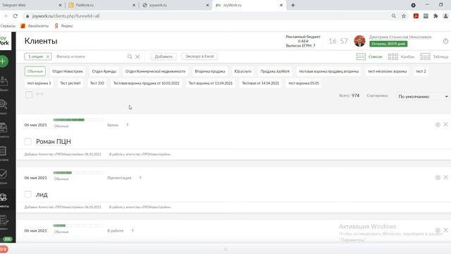Click the Экспорт в Excel button

199,56
